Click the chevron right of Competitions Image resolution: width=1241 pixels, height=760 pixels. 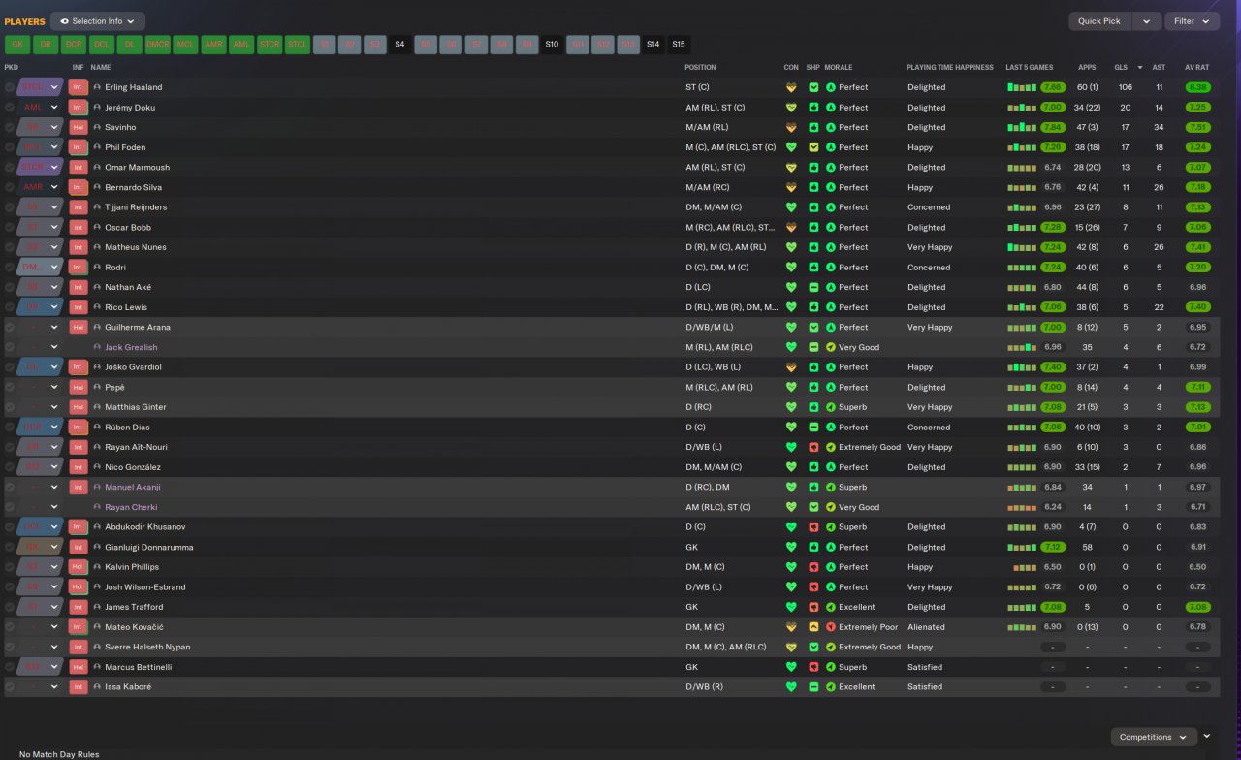pyautogui.click(x=1207, y=737)
